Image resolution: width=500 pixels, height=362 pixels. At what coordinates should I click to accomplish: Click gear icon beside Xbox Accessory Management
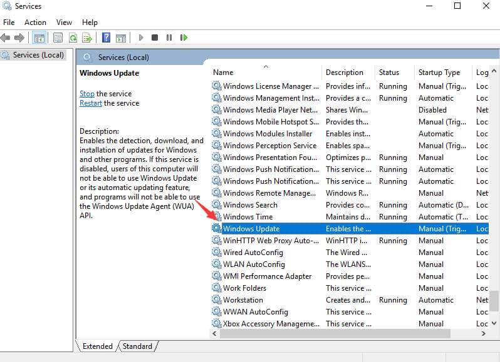coord(217,323)
